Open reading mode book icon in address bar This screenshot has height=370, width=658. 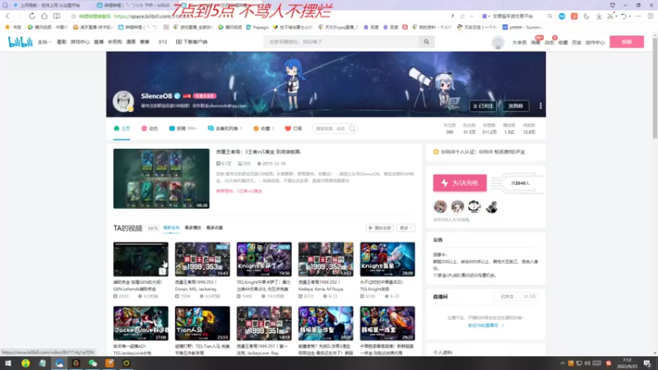tap(57, 16)
